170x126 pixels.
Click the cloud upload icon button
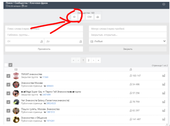(x=98, y=17)
